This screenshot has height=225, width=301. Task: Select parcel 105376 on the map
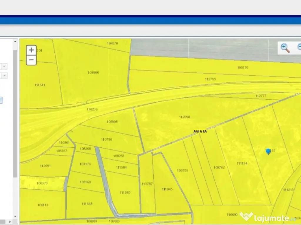[x=243, y=68]
